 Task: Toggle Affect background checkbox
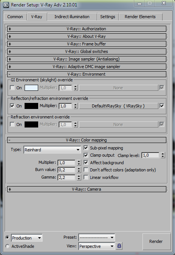coord(86,163)
